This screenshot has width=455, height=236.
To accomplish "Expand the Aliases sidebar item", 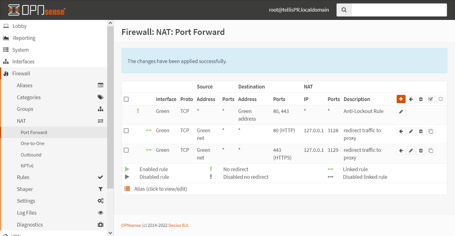I will coord(25,85).
